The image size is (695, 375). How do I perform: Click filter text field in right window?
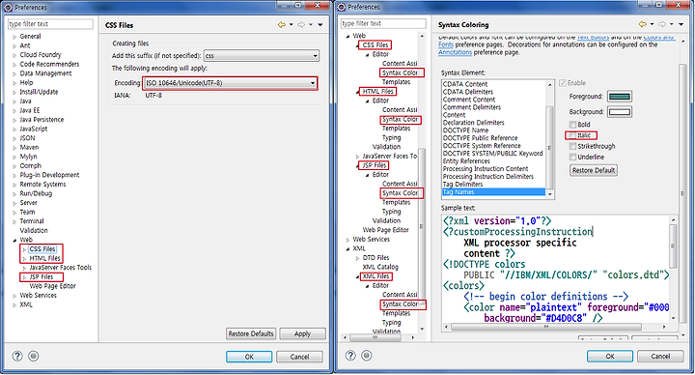(x=383, y=23)
